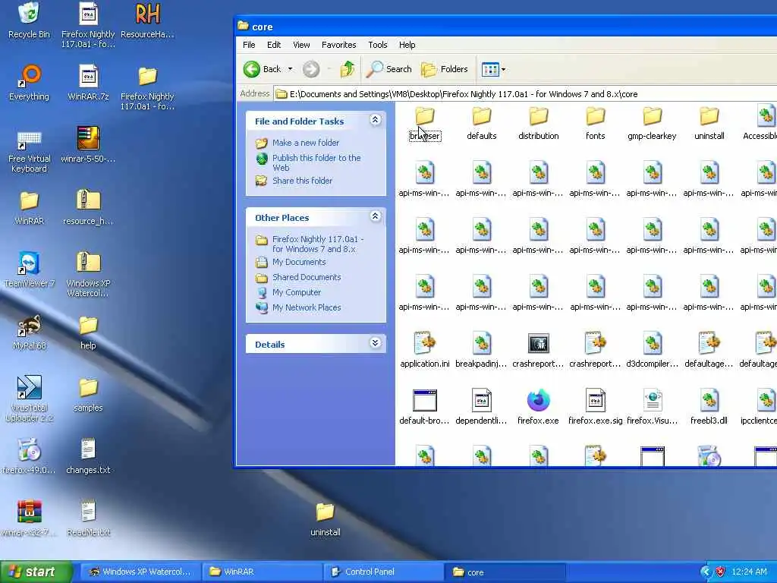The image size is (777, 583).
Task: Click the Address bar path field
Action: coord(525,94)
